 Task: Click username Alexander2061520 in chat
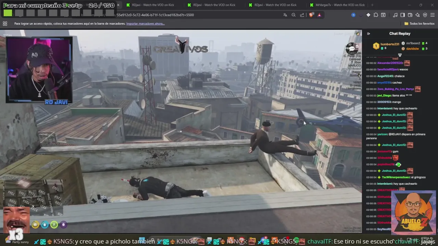[x=390, y=63]
